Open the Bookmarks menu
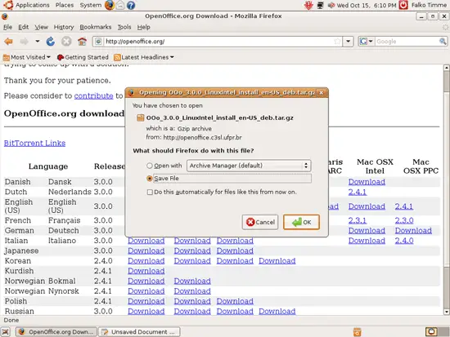The height and width of the screenshot is (337, 450). [95, 27]
